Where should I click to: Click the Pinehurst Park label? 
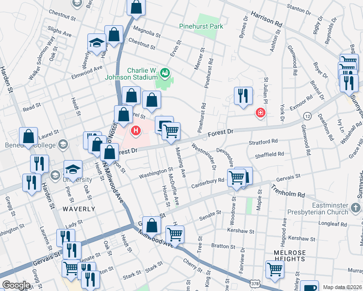click(x=201, y=26)
